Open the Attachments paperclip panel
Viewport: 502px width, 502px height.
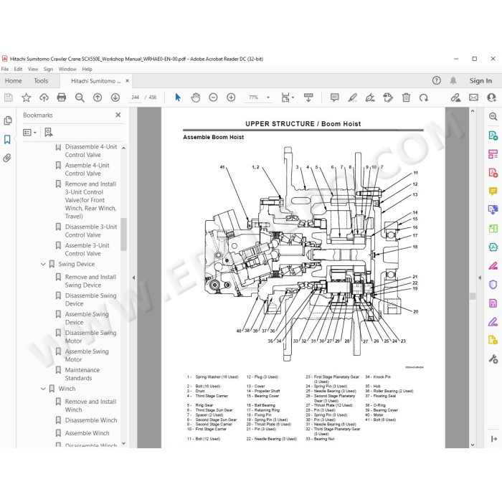(7, 158)
